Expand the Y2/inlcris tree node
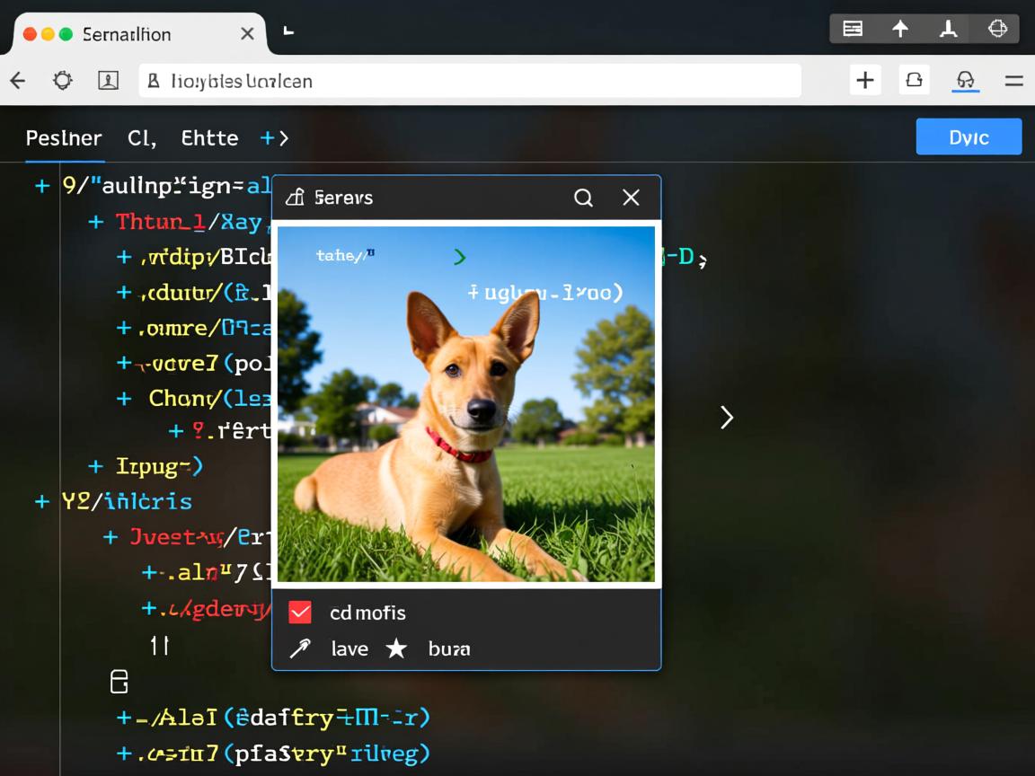The height and width of the screenshot is (776, 1035). (x=41, y=501)
